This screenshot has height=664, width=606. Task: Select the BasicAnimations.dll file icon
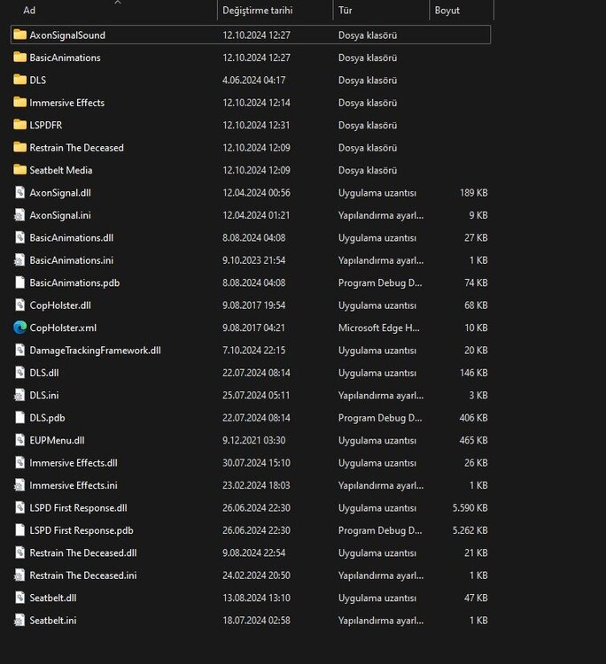click(19, 237)
